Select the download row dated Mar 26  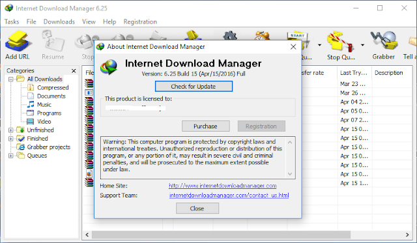352,93
